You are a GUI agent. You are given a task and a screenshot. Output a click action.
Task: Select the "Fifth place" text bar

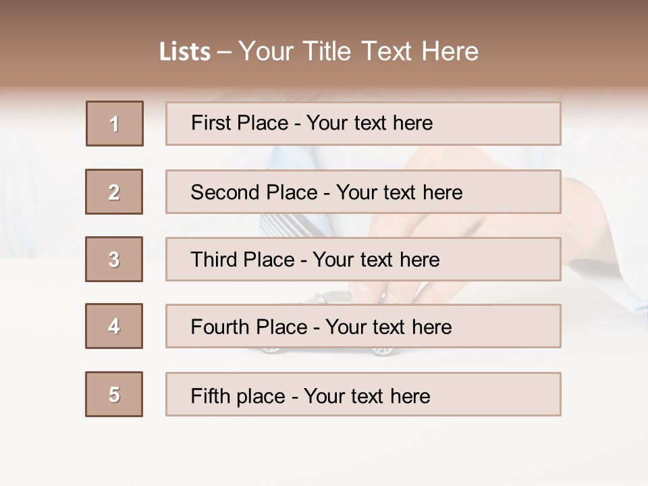coord(363,394)
